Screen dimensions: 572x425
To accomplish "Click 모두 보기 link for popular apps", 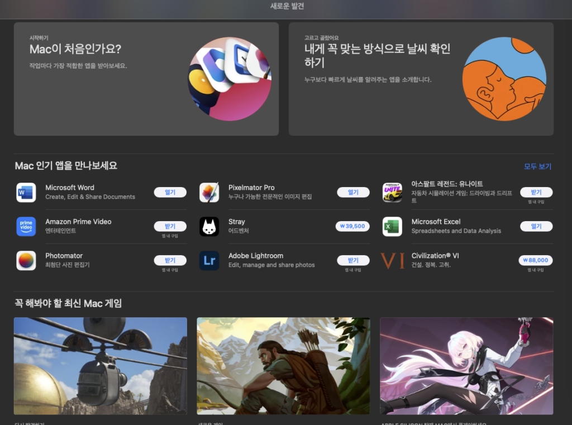I will coord(537,166).
